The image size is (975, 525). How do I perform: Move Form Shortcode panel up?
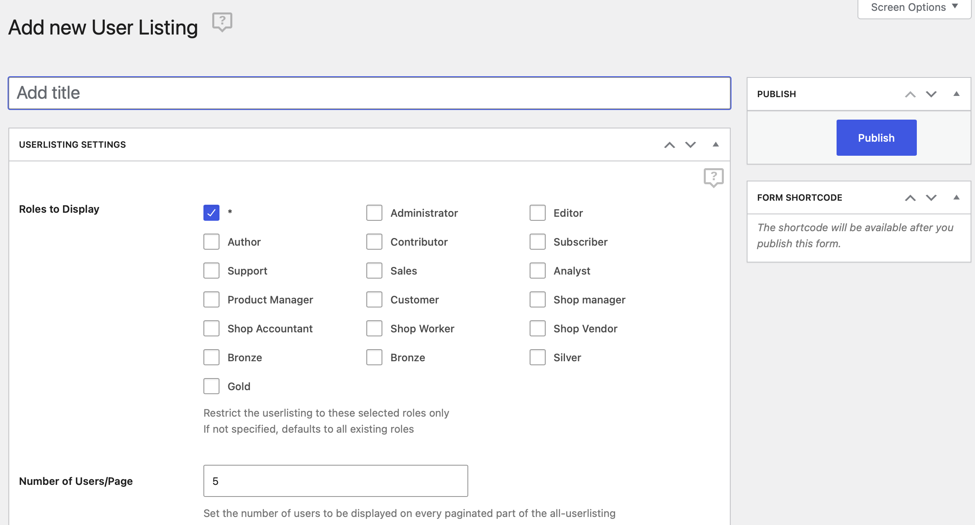click(910, 198)
